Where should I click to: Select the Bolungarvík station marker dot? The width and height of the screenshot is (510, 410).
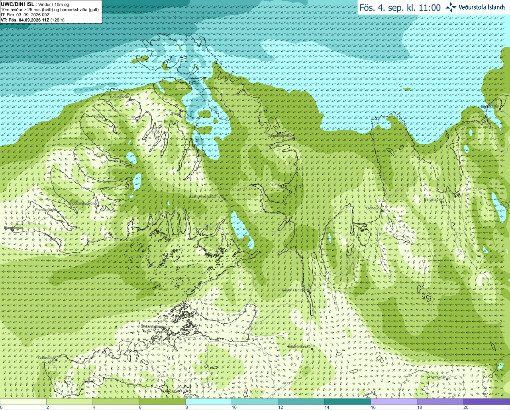129,99
